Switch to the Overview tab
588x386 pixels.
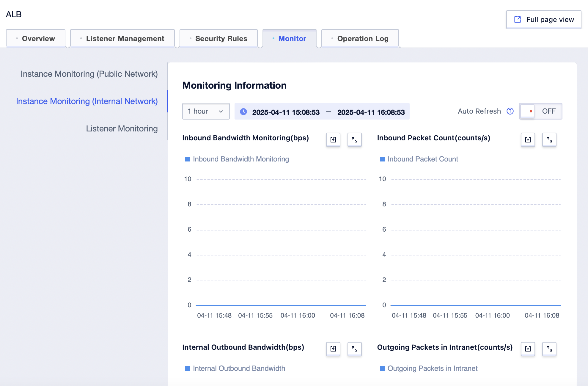(36, 38)
